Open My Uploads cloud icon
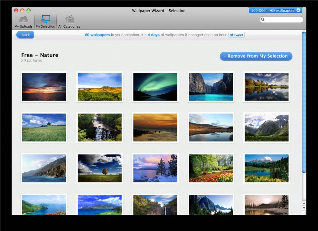This screenshot has height=231, width=318. coord(23,20)
